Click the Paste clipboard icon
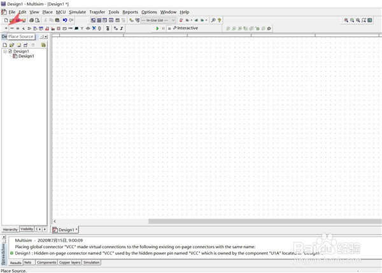382x273 pixels. click(x=57, y=20)
